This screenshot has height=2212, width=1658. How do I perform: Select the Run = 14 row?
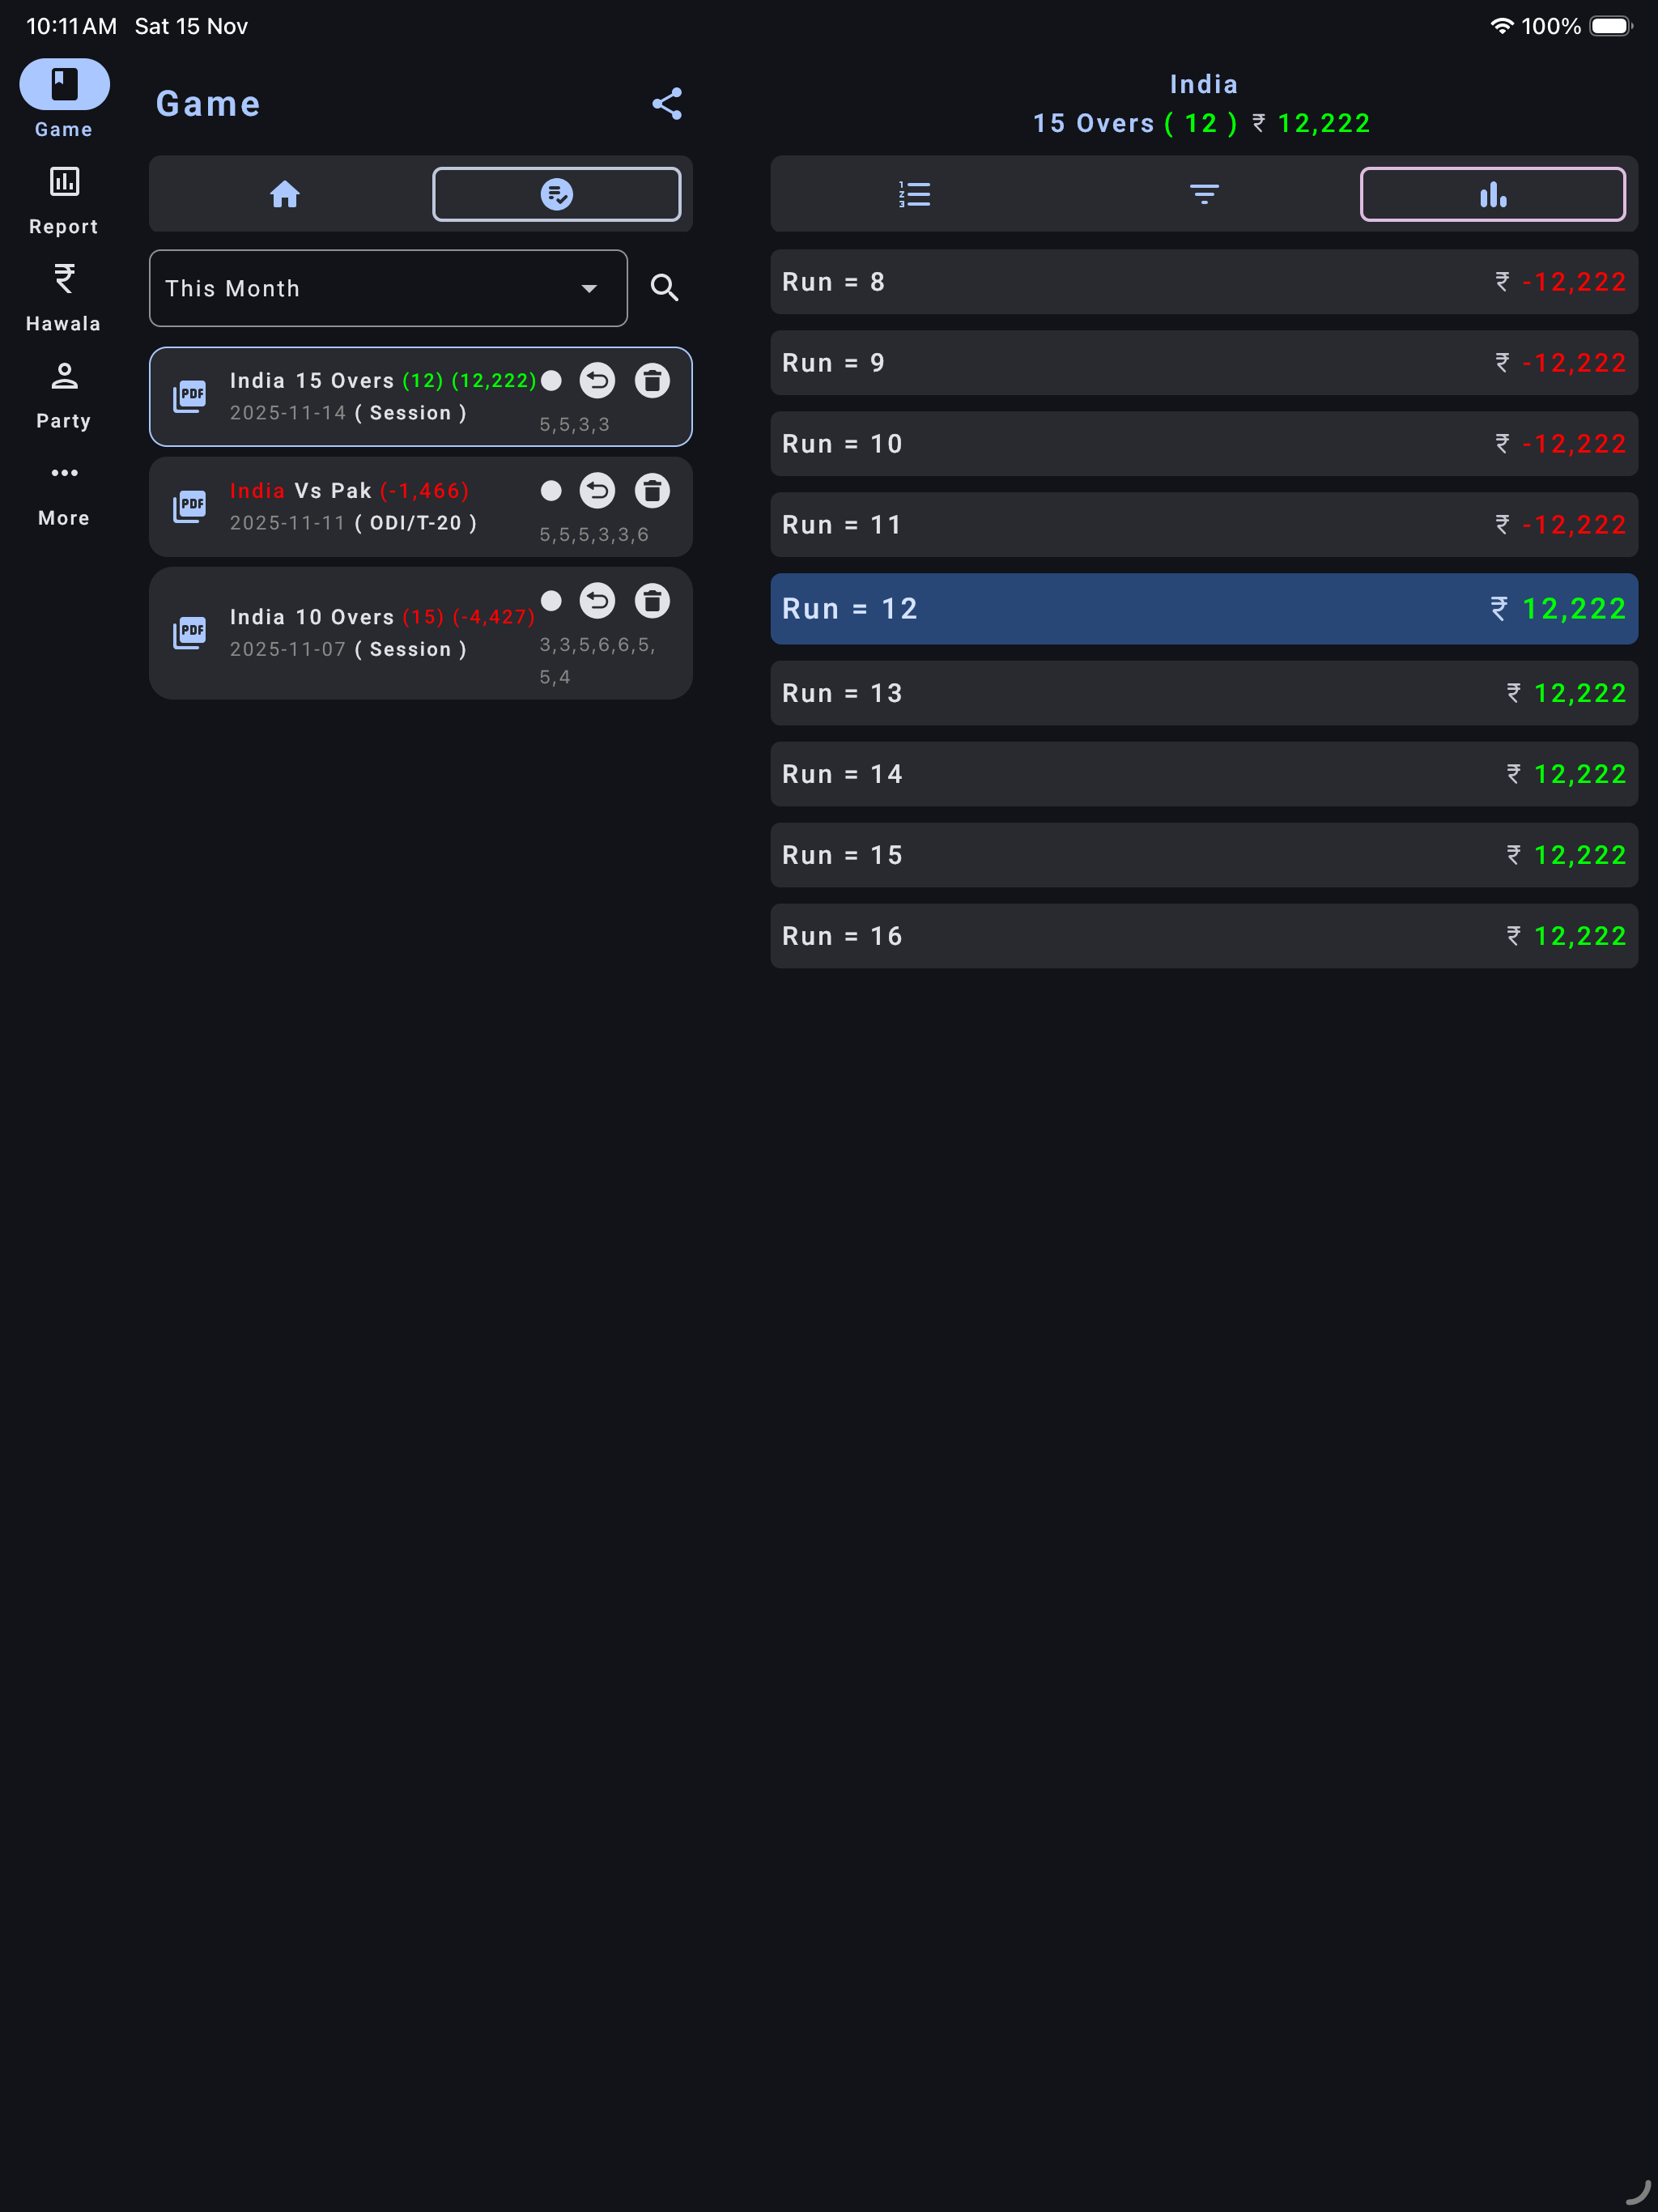(x=1204, y=774)
